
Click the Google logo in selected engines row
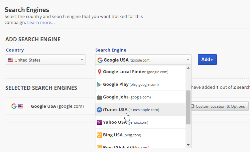coord(14,106)
